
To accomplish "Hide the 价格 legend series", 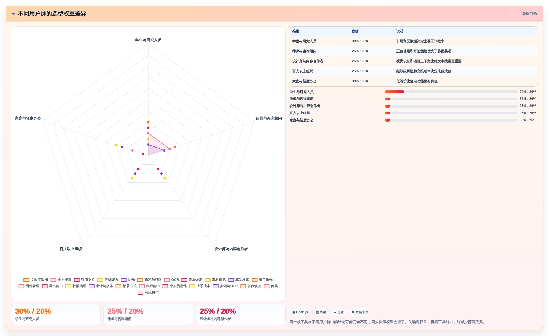I will coord(271,286).
